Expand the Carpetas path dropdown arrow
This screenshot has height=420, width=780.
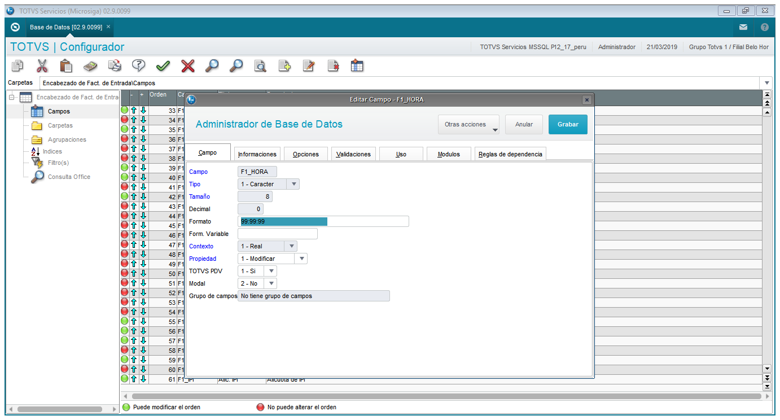click(x=767, y=83)
